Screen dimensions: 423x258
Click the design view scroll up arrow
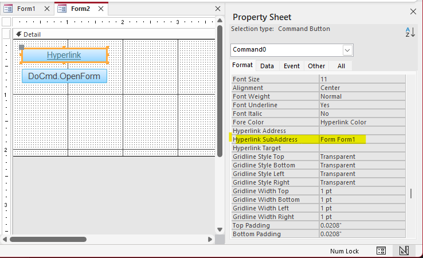(x=220, y=21)
